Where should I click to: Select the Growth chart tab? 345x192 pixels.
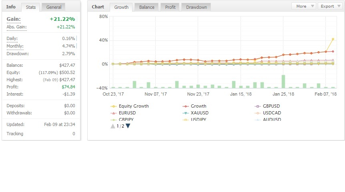coord(121,7)
